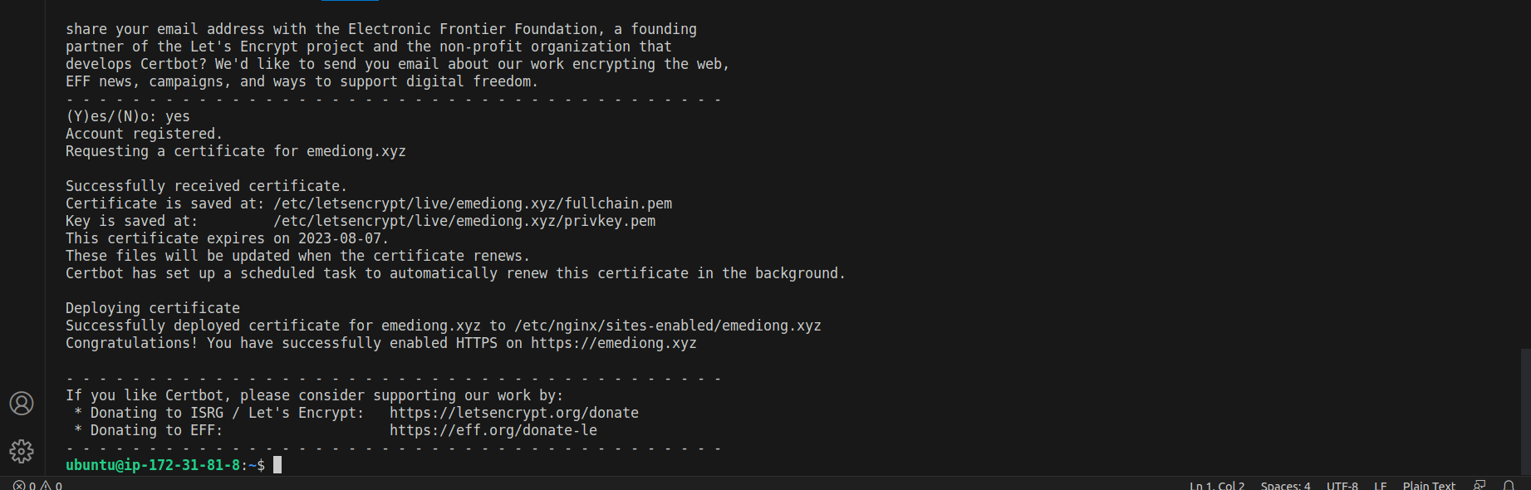1531x490 pixels.
Task: Change language mode from Plain Text
Action: point(1429,486)
